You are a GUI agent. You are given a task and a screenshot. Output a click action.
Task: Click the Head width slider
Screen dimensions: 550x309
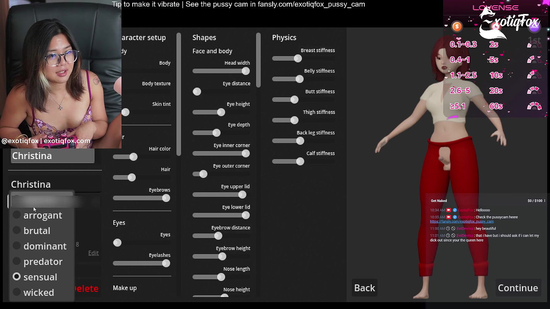point(221,71)
